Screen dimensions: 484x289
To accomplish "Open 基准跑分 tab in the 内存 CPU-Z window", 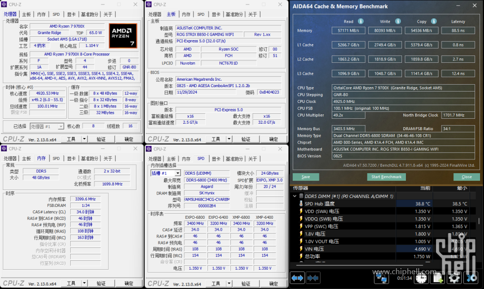I will pos(89,158).
